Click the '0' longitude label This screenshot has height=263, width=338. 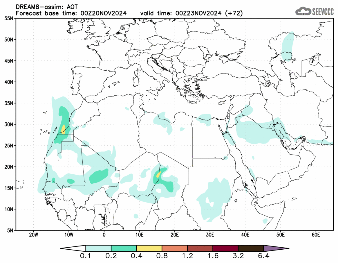tap(104, 235)
